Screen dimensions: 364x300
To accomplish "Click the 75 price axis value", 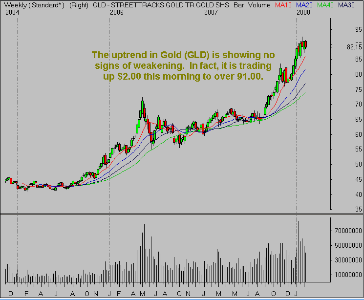I will (358, 89).
